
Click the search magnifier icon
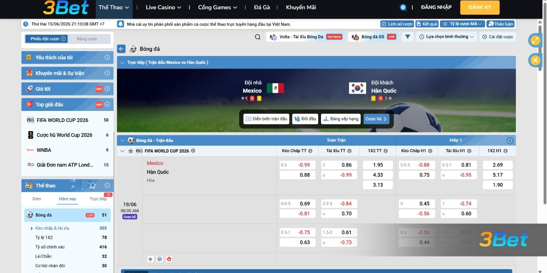258,37
